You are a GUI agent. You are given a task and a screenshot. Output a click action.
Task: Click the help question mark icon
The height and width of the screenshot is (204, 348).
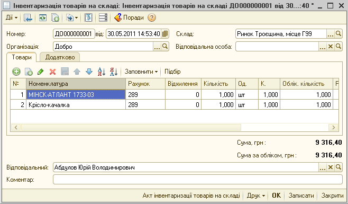click(152, 17)
